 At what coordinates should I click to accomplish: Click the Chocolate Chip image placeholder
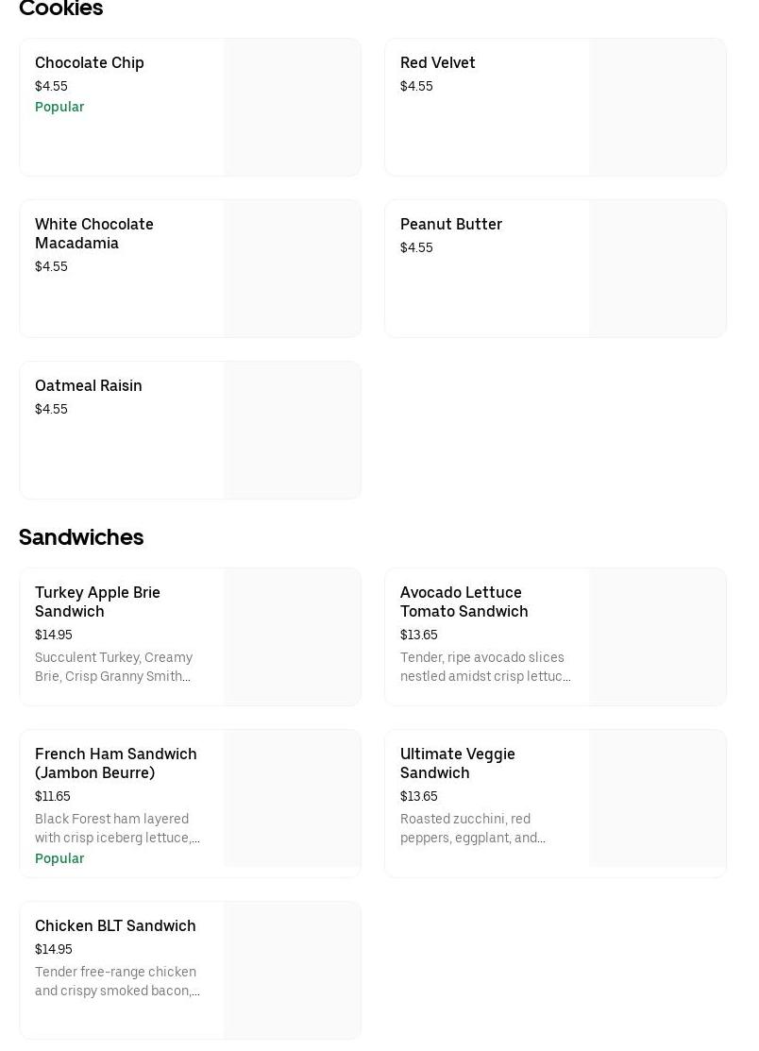(x=292, y=108)
